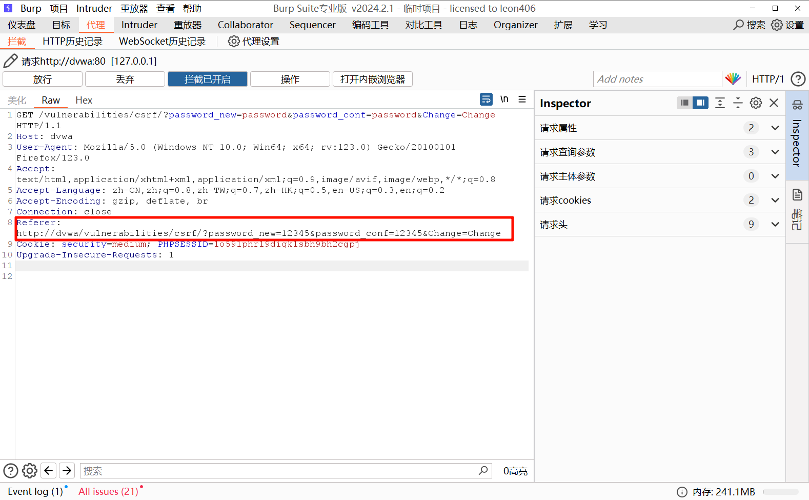This screenshot has width=809, height=500.
Task: Toggle show non-printable chars \n
Action: click(x=504, y=99)
